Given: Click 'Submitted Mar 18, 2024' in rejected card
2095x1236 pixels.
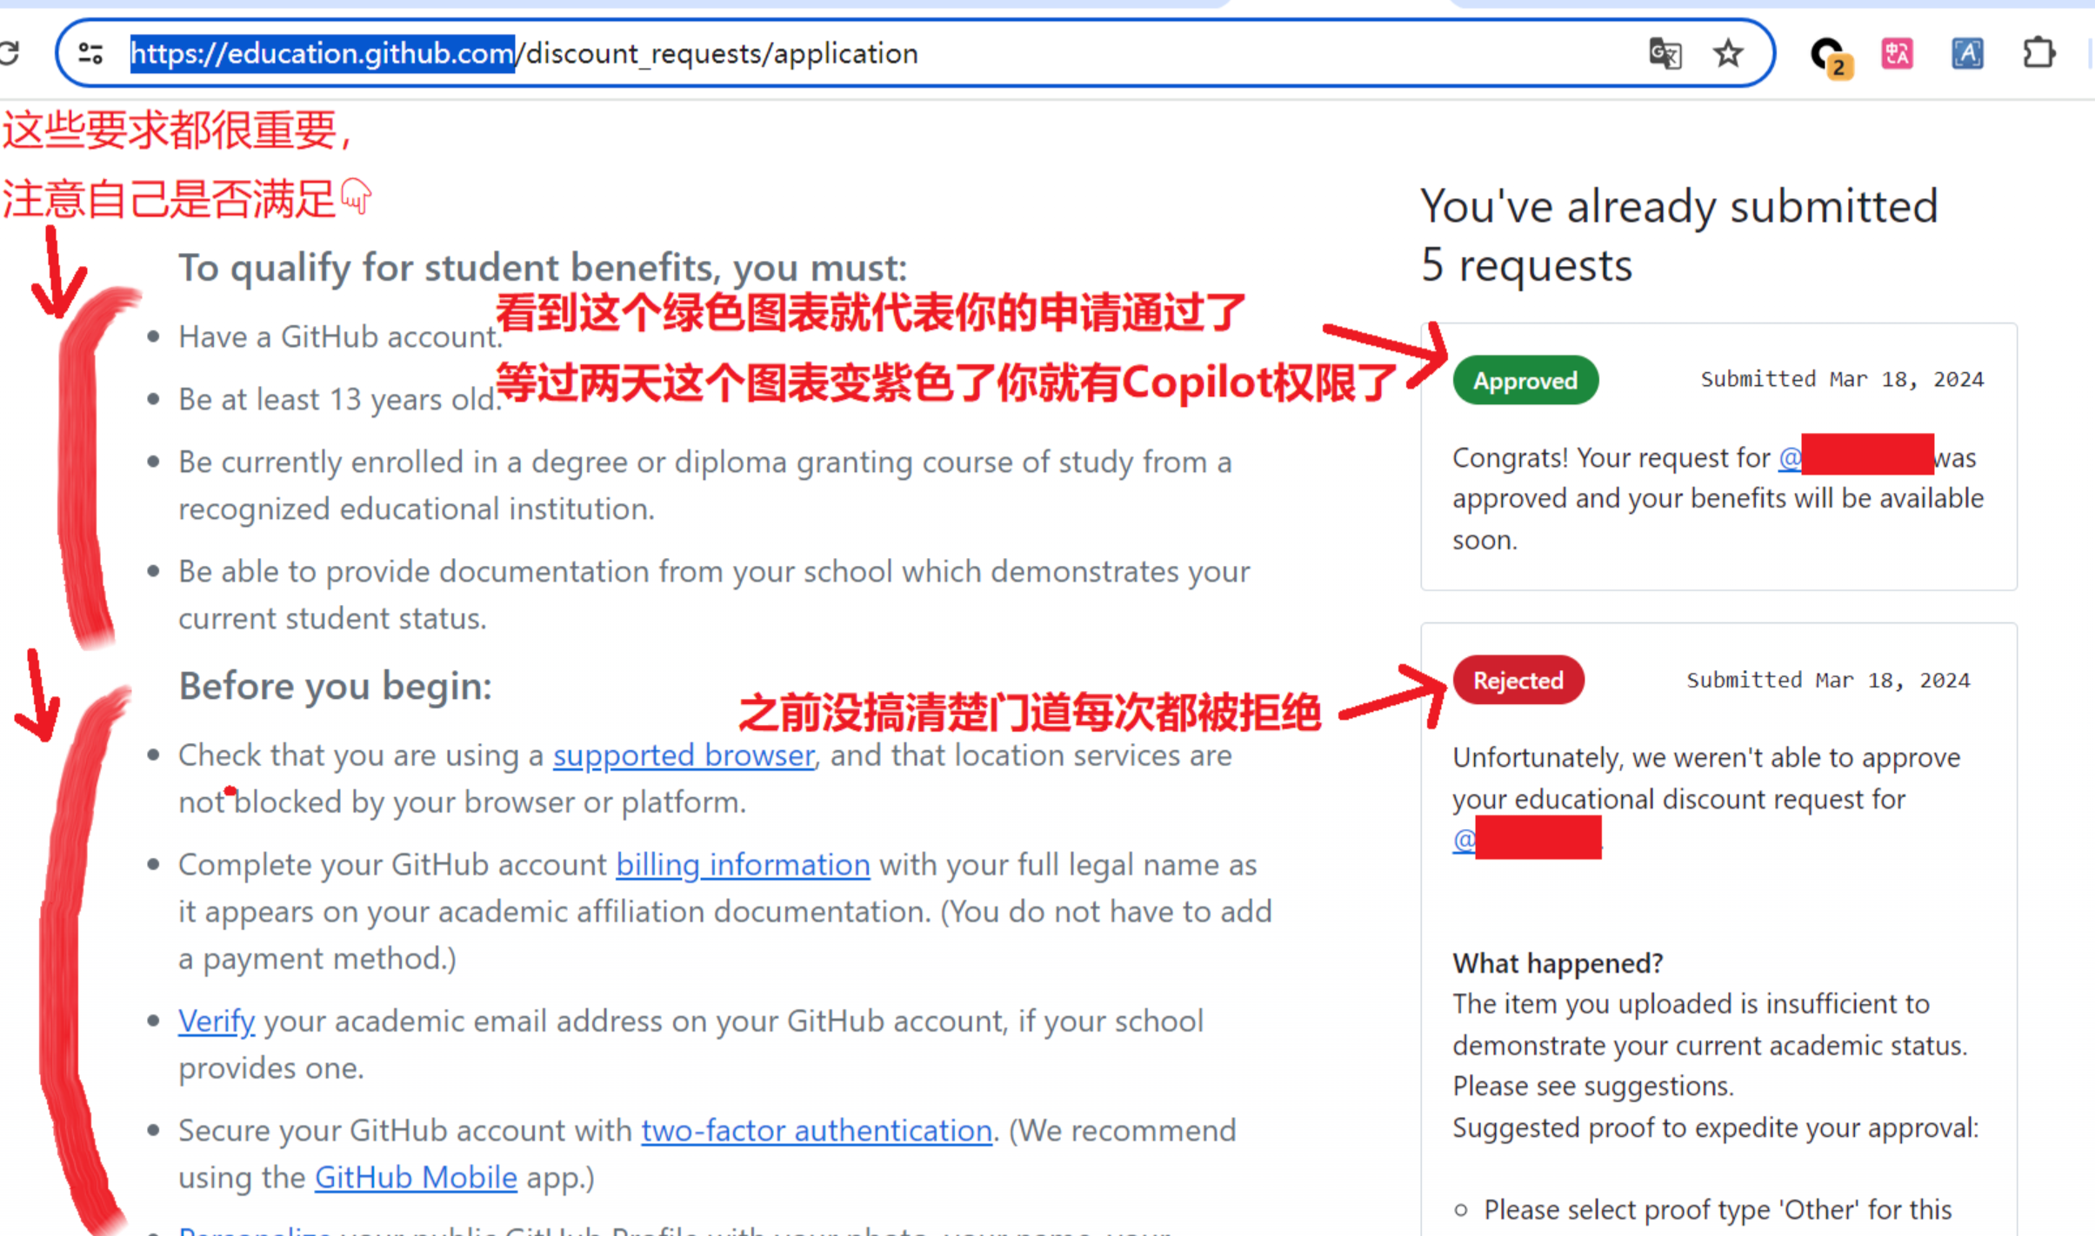Looking at the screenshot, I should pos(1828,680).
